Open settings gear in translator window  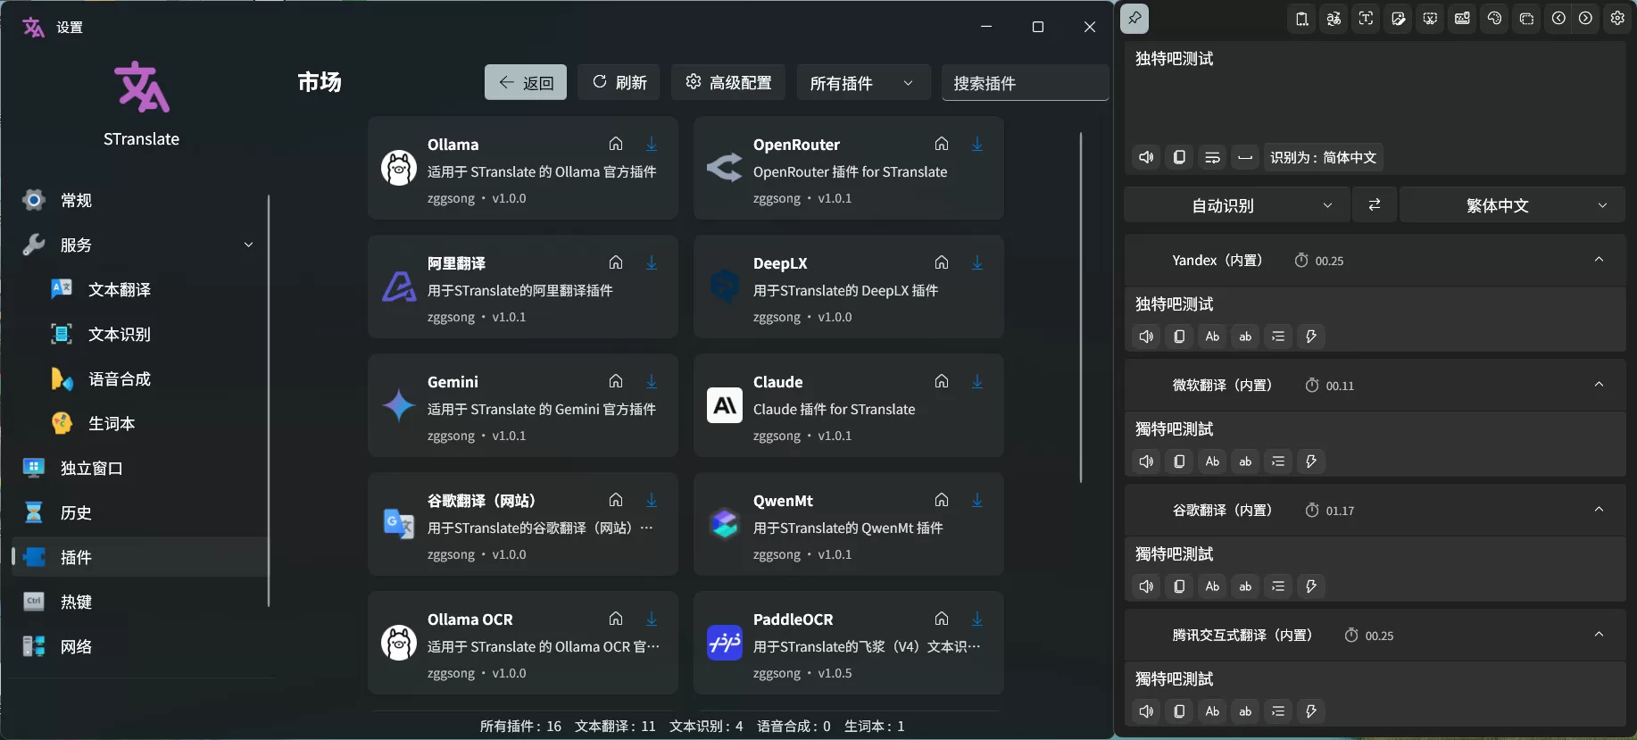tap(1617, 18)
